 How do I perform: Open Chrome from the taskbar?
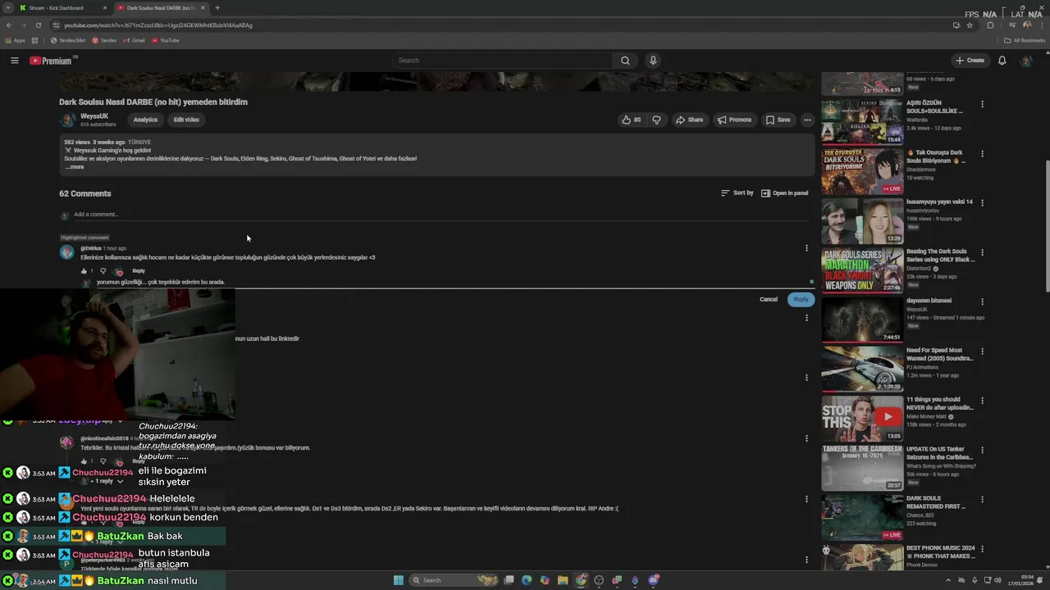(x=581, y=580)
